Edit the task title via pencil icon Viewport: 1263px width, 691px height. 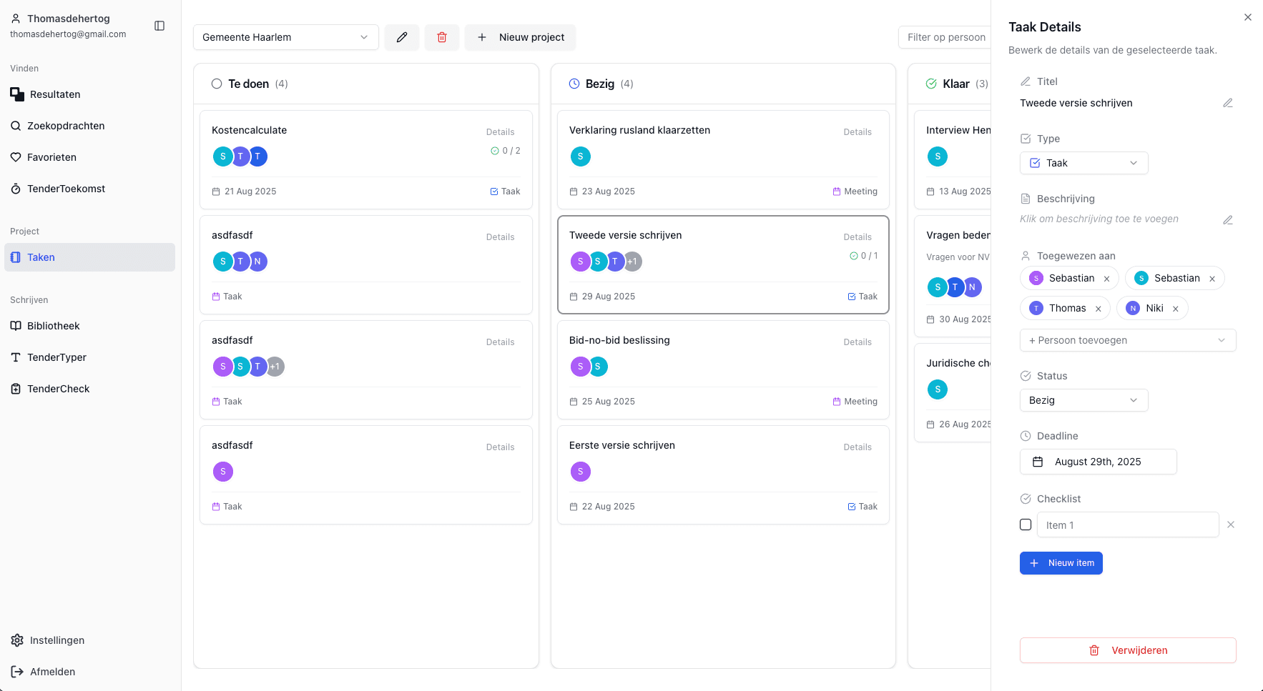pyautogui.click(x=1227, y=103)
